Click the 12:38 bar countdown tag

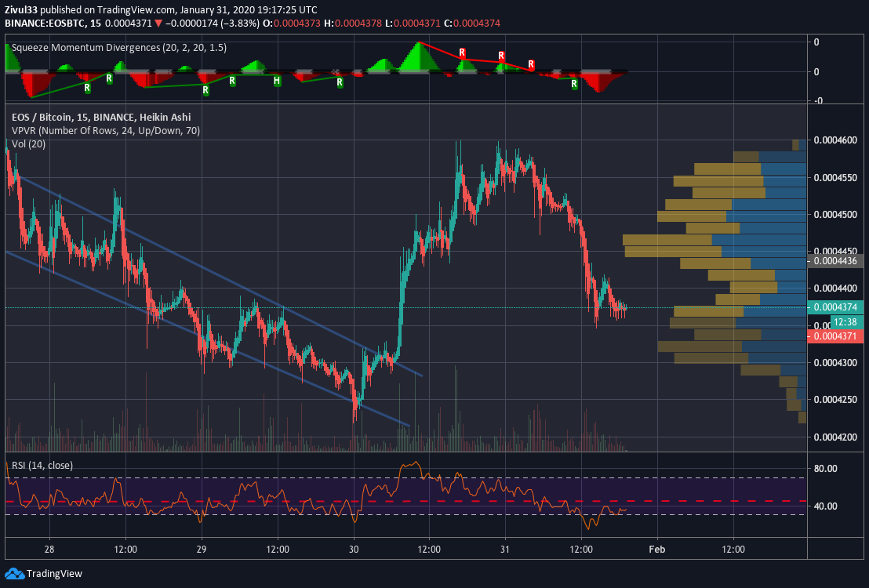point(846,322)
